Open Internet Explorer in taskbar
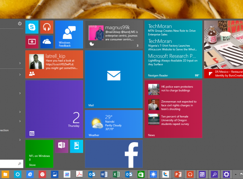This screenshot has height=179, width=243. [x=30, y=174]
